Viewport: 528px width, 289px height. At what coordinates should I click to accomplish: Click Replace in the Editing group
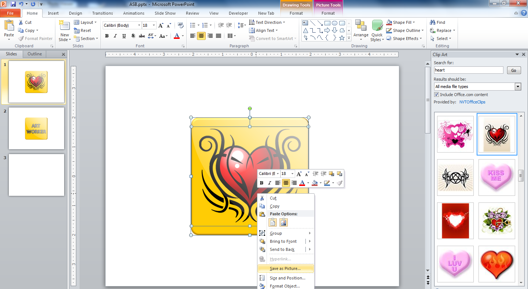tap(442, 30)
